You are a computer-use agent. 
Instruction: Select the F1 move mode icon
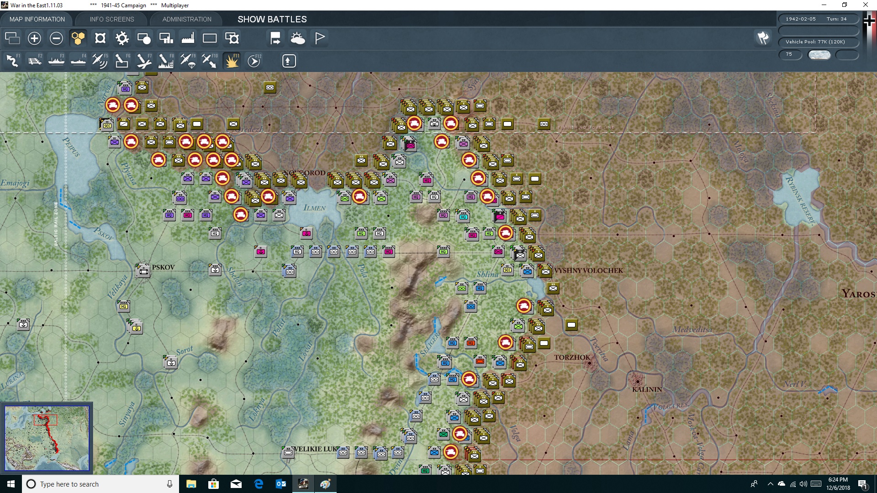12,60
